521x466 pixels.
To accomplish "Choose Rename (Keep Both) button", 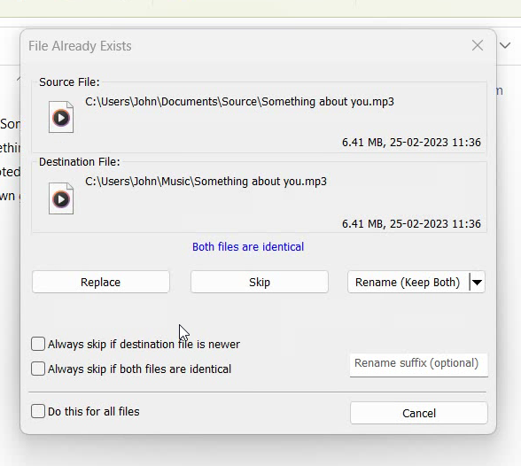I will 408,282.
